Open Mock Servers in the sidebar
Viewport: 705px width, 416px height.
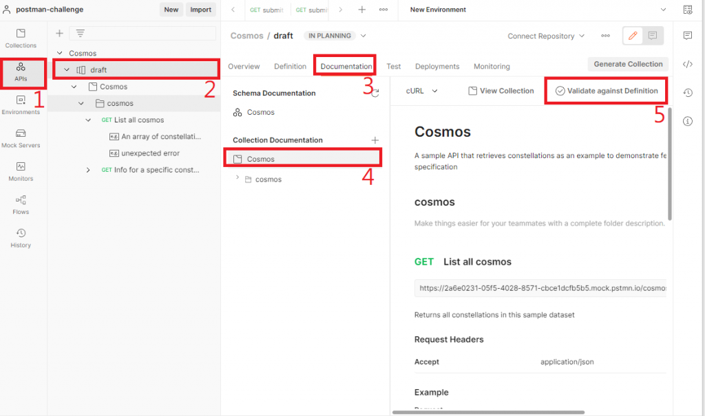(21, 138)
